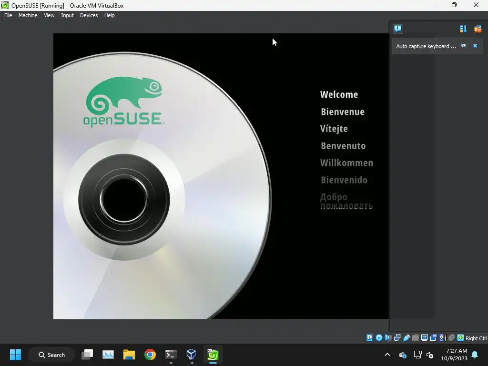Open the Auto capture keyboard notification text
Screen dimensions: 488x366
(426, 46)
